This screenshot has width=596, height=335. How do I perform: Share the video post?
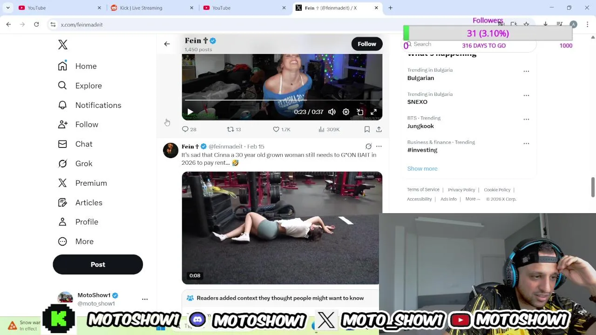379,129
